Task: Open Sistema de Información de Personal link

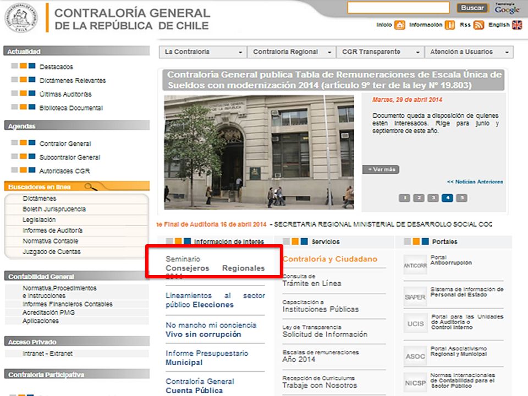Action: (467, 292)
